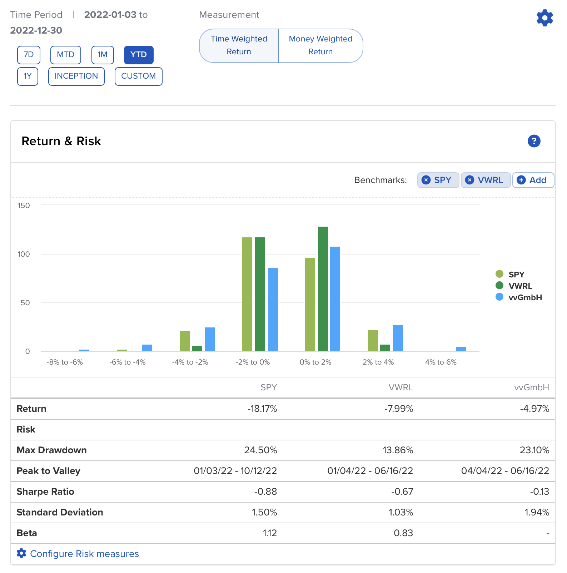Click the vvGmbH bar in -2% to 0% bin

pyautogui.click(x=273, y=310)
